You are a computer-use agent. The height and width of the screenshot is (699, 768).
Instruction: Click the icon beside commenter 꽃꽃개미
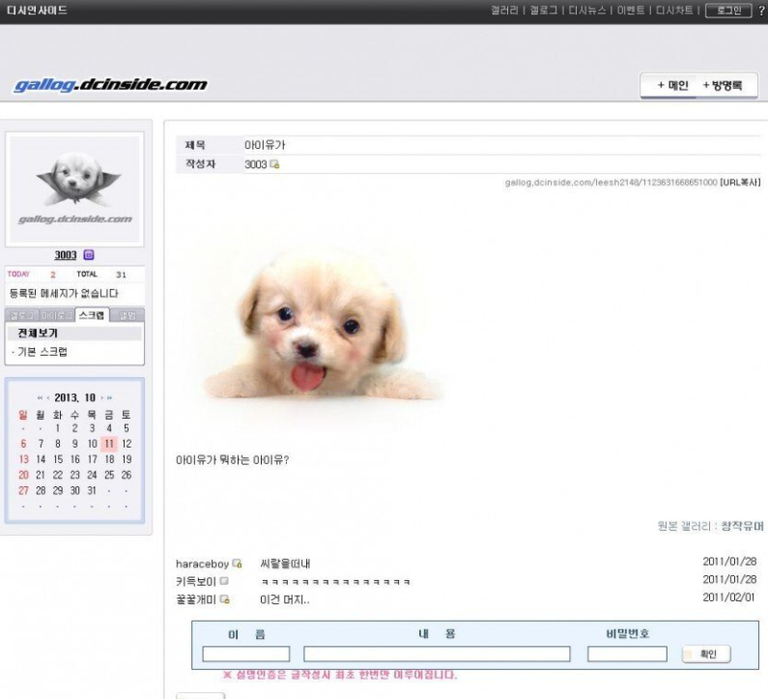(x=225, y=599)
